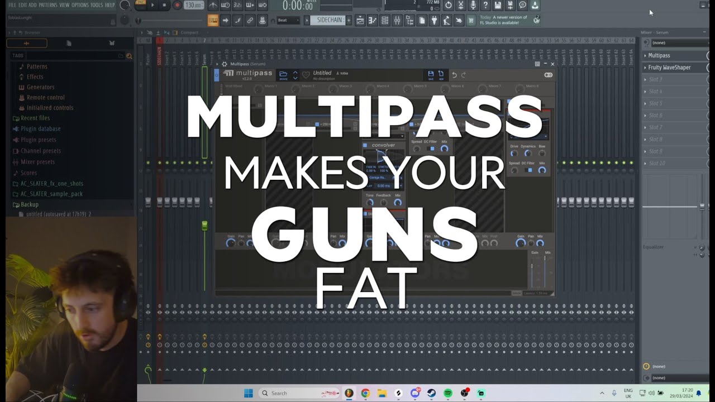Click the Multipass SAVE preset icon
The image size is (715, 402).
click(431, 74)
